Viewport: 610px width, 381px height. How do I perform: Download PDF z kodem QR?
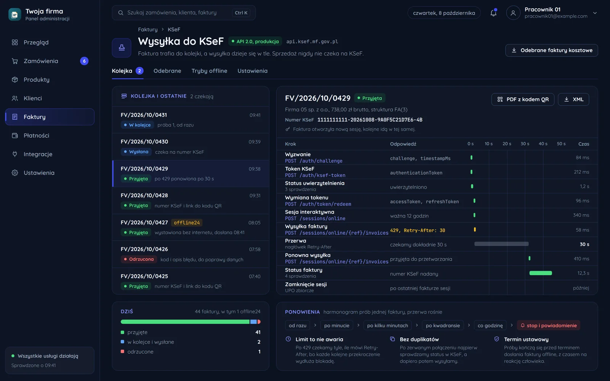click(x=523, y=99)
